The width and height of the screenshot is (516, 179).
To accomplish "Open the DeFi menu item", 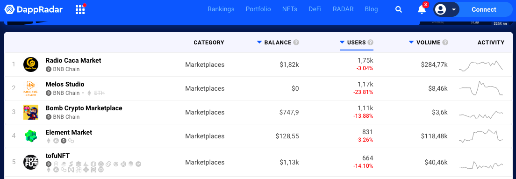I will coord(315,9).
